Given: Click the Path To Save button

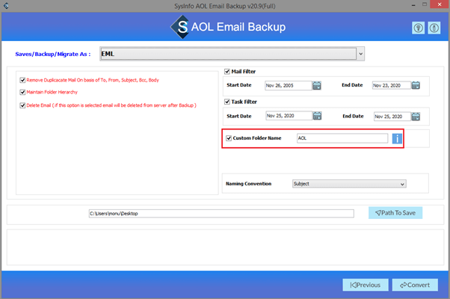Looking at the screenshot, I should [x=395, y=213].
